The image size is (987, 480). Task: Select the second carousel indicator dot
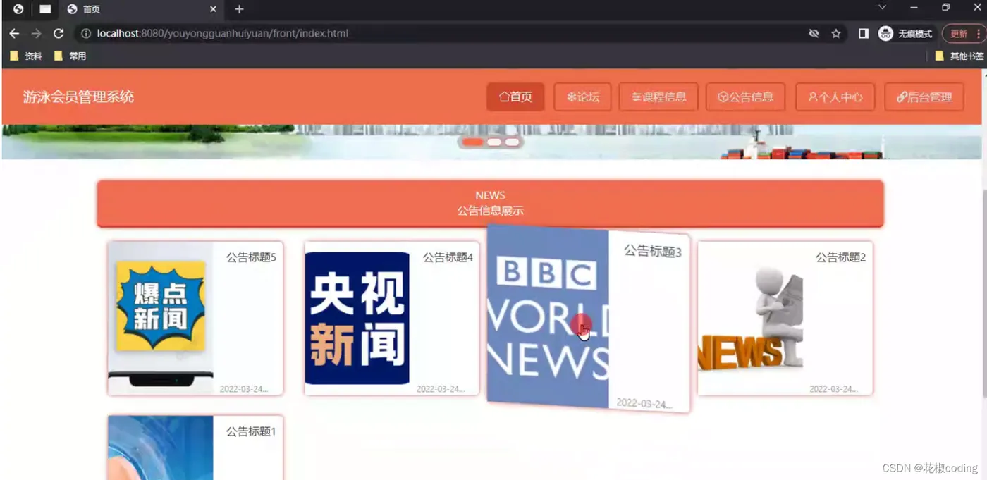(494, 142)
